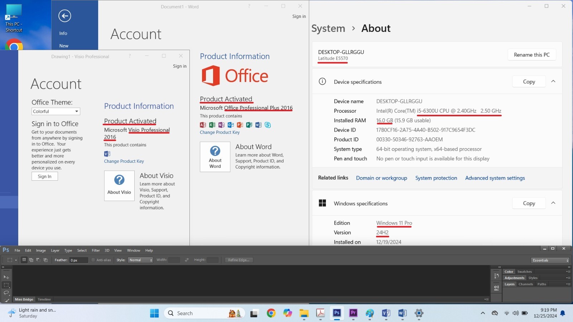Click the New selection mode icon
Screen dimensions: 573x322
pyautogui.click(x=24, y=260)
